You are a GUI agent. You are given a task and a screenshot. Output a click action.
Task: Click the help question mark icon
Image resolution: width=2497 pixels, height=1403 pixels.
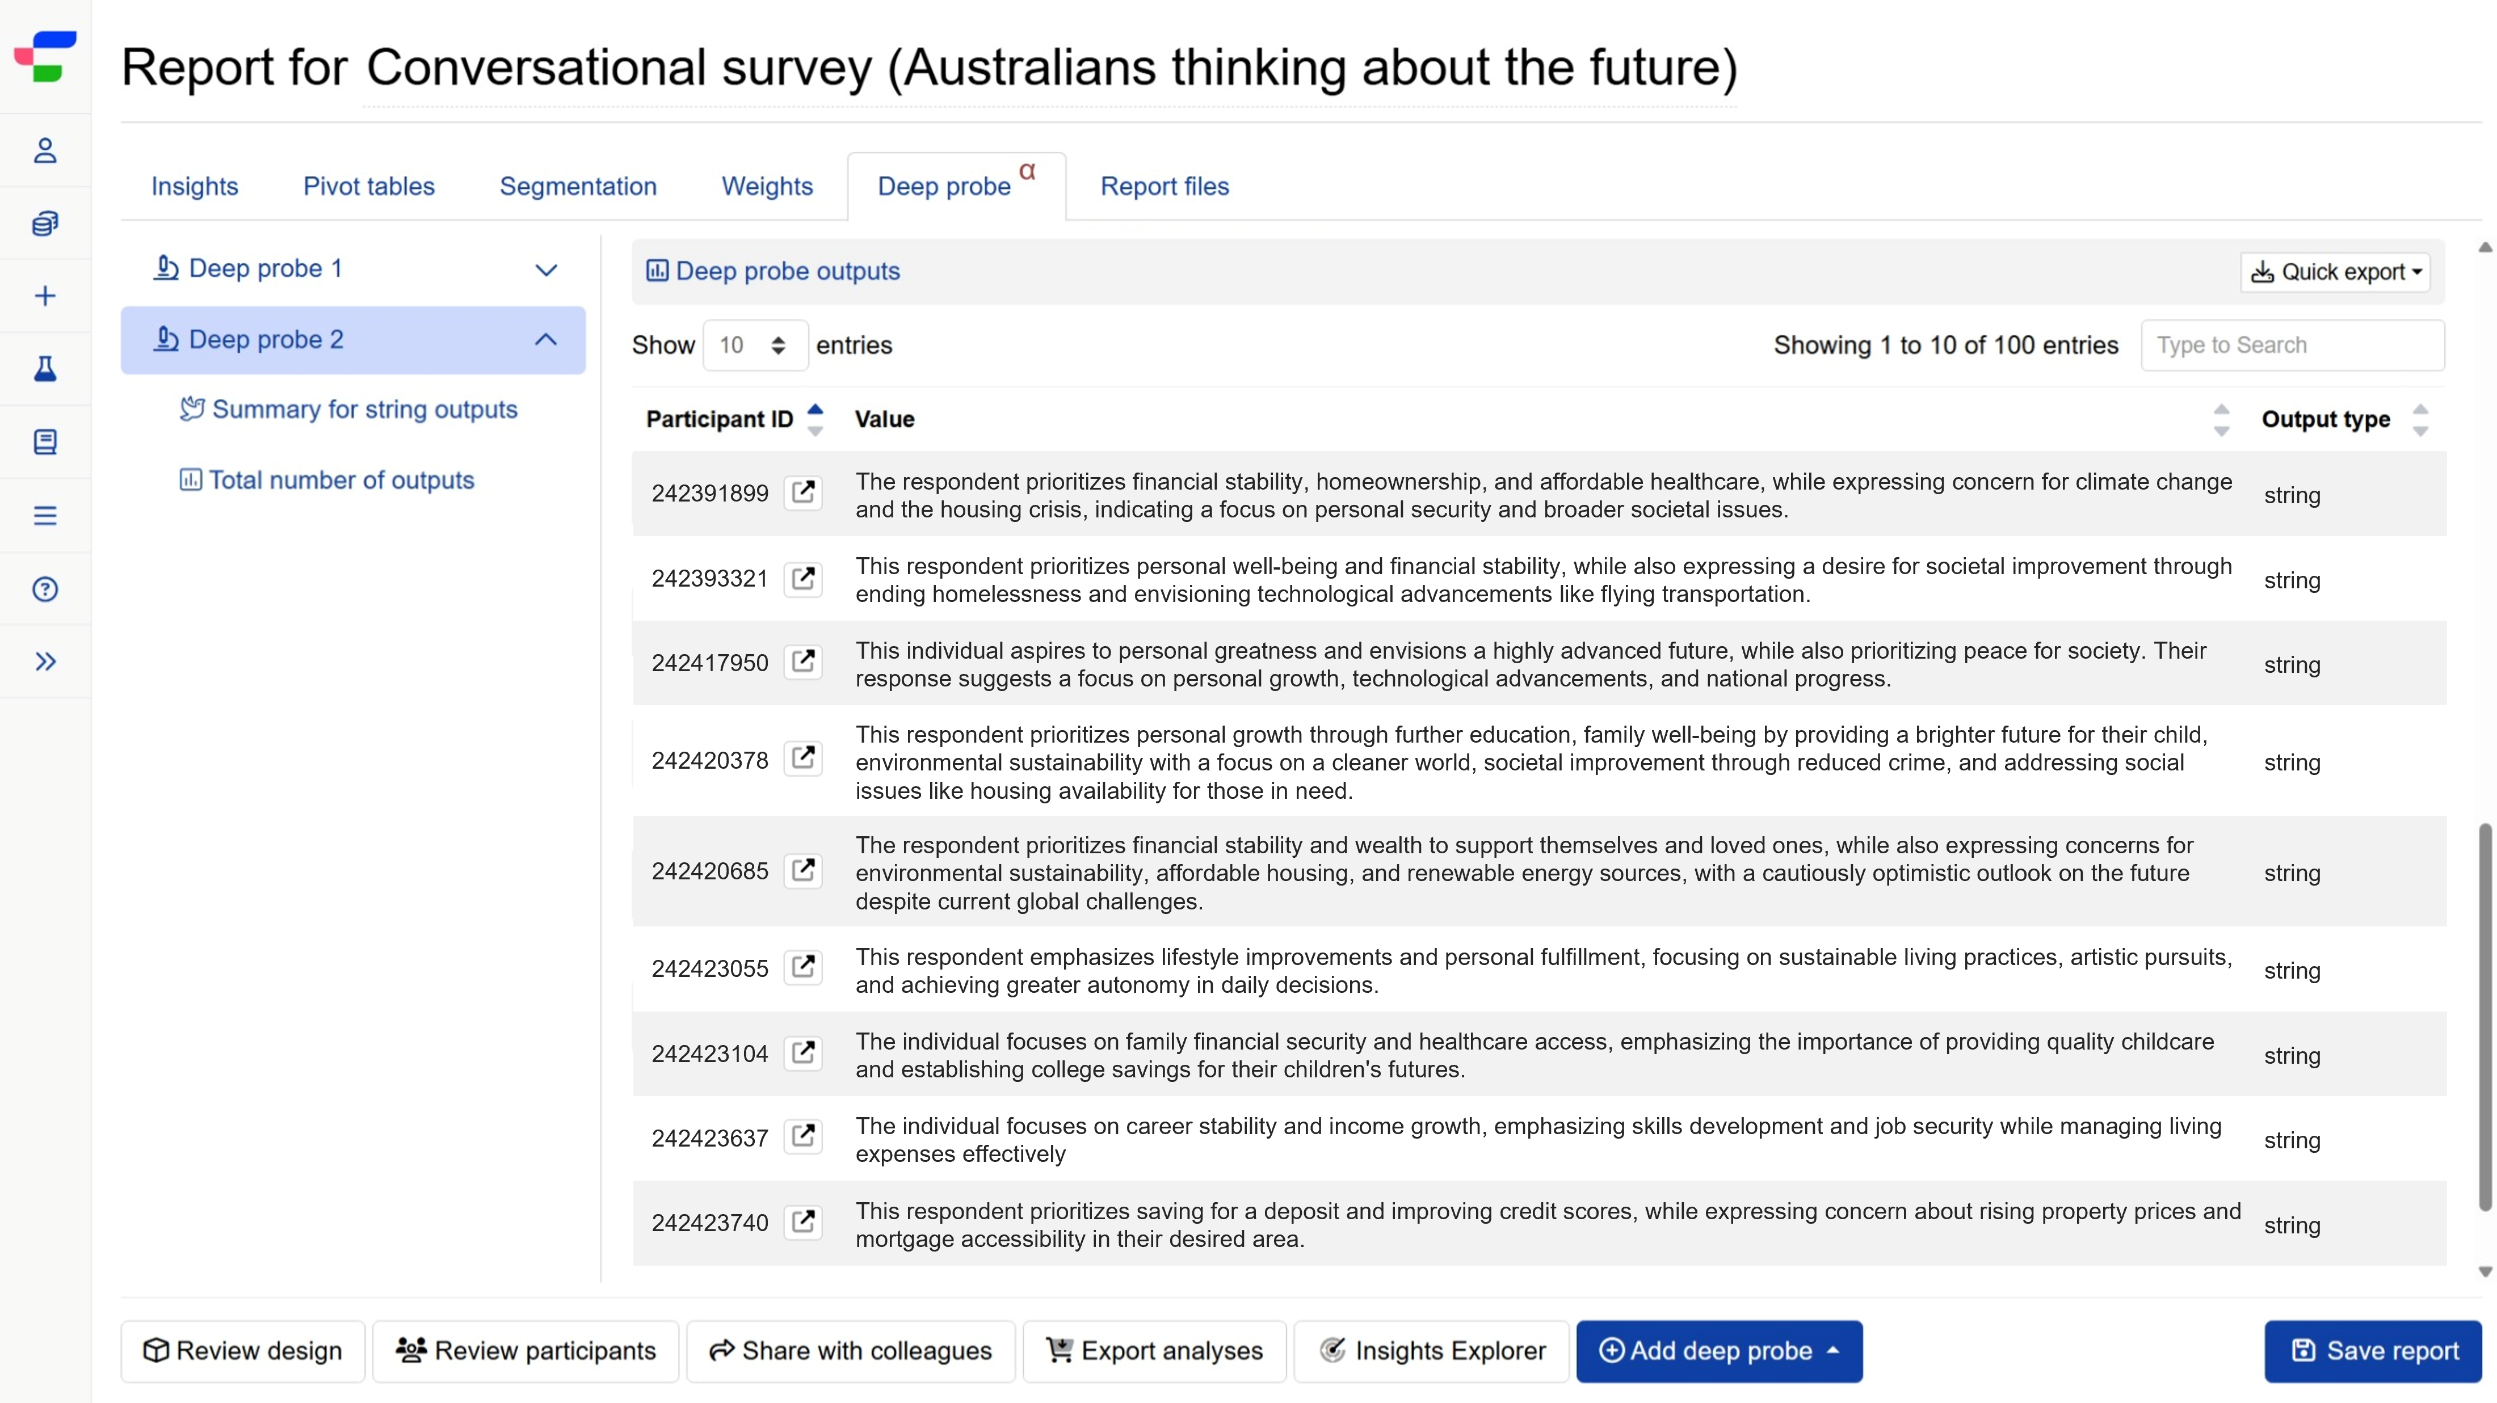[x=45, y=588]
